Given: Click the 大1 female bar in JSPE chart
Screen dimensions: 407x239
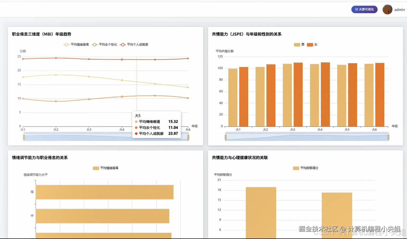Looking at the screenshot, I should coord(244,97).
